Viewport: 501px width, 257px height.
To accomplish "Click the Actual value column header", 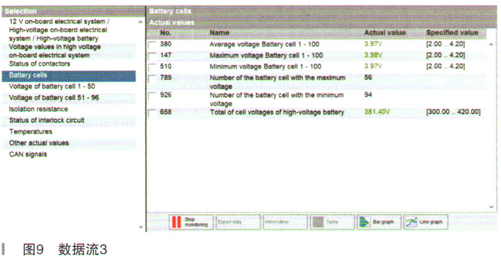I will (385, 32).
